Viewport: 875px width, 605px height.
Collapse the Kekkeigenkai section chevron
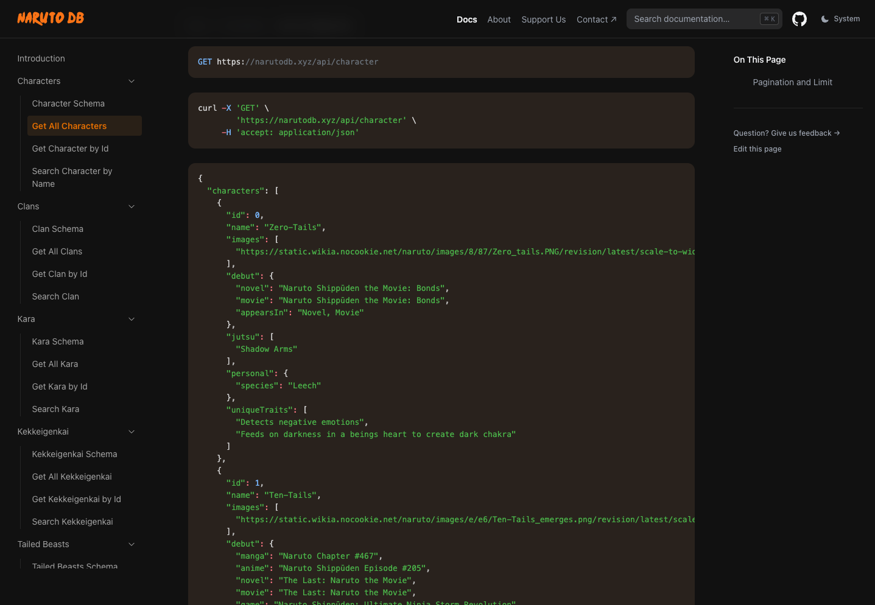coord(132,432)
